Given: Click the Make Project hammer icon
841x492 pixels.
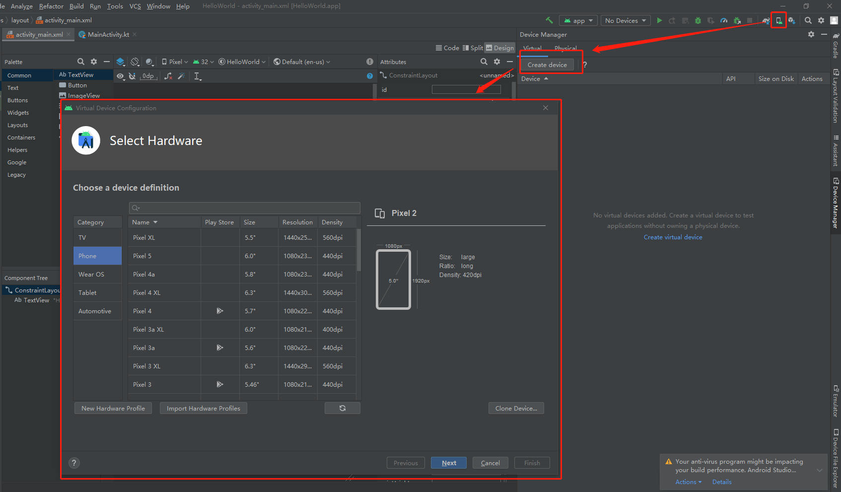Looking at the screenshot, I should 549,20.
